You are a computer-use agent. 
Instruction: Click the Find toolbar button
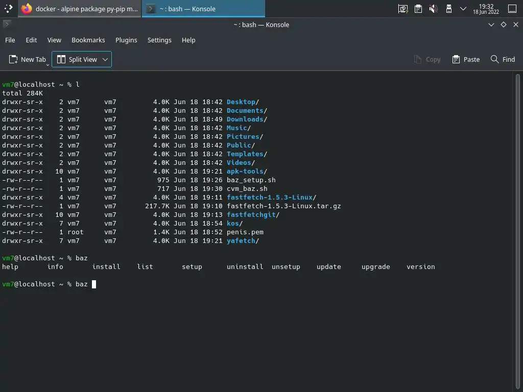click(503, 59)
